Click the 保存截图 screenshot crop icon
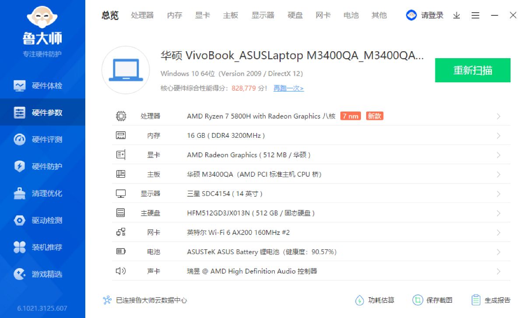525x318 pixels. (417, 300)
